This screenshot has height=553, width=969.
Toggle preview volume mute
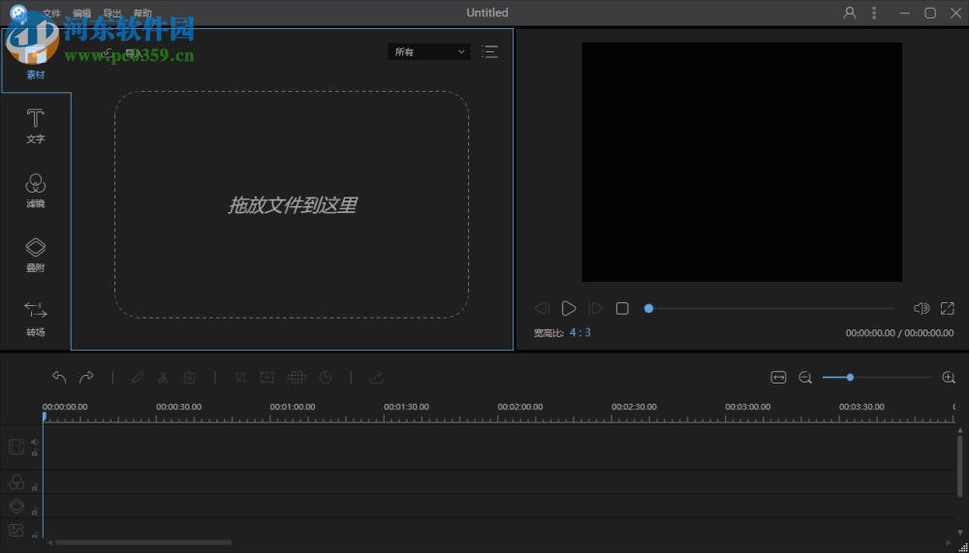tap(921, 308)
